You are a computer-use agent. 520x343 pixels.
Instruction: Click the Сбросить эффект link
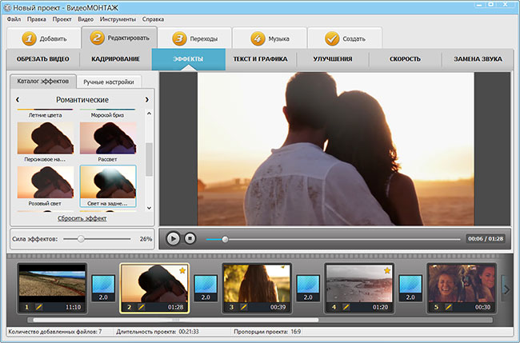click(82, 218)
